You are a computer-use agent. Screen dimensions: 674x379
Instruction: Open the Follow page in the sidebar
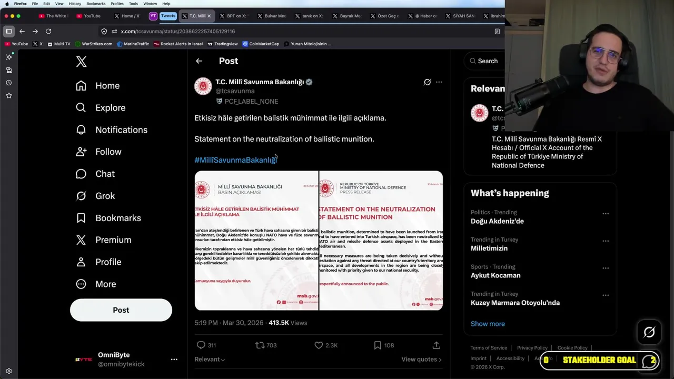(98, 152)
